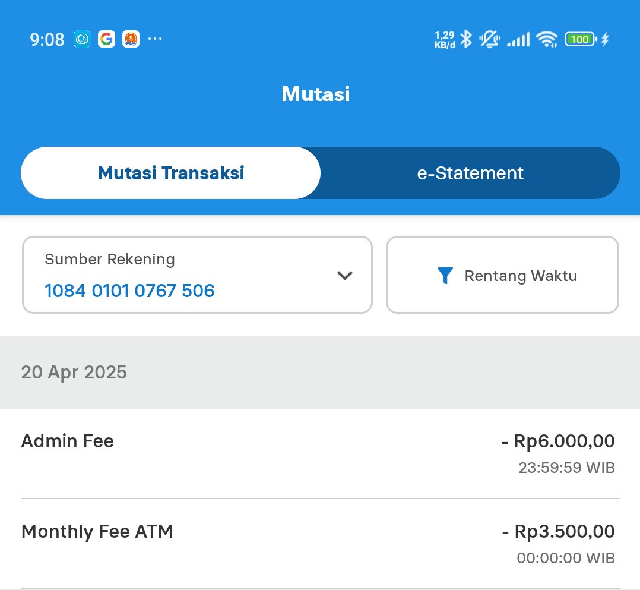Open the e-Statement tab
The image size is (640, 590).
point(470,173)
